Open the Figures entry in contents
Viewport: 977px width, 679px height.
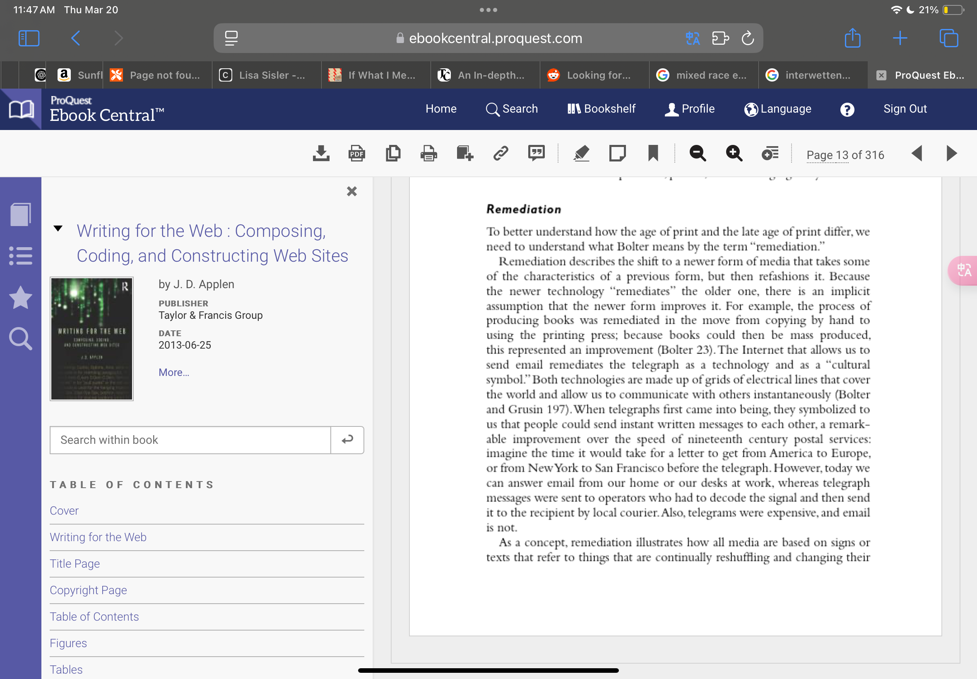68,643
